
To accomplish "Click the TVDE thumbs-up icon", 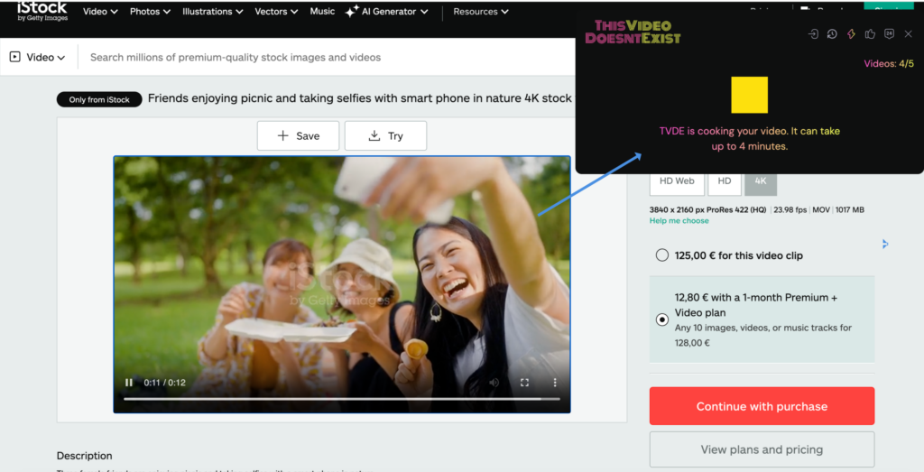I will pyautogui.click(x=870, y=34).
